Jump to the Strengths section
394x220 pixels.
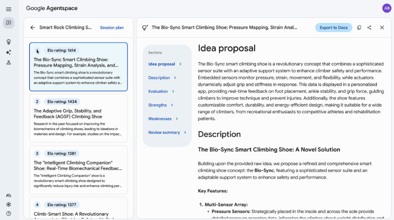click(157, 105)
